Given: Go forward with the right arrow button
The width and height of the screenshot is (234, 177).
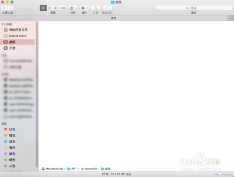Looking at the screenshot, I should (x=10, y=8).
